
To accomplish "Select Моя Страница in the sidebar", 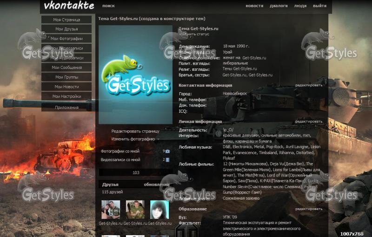I will click(x=66, y=20).
